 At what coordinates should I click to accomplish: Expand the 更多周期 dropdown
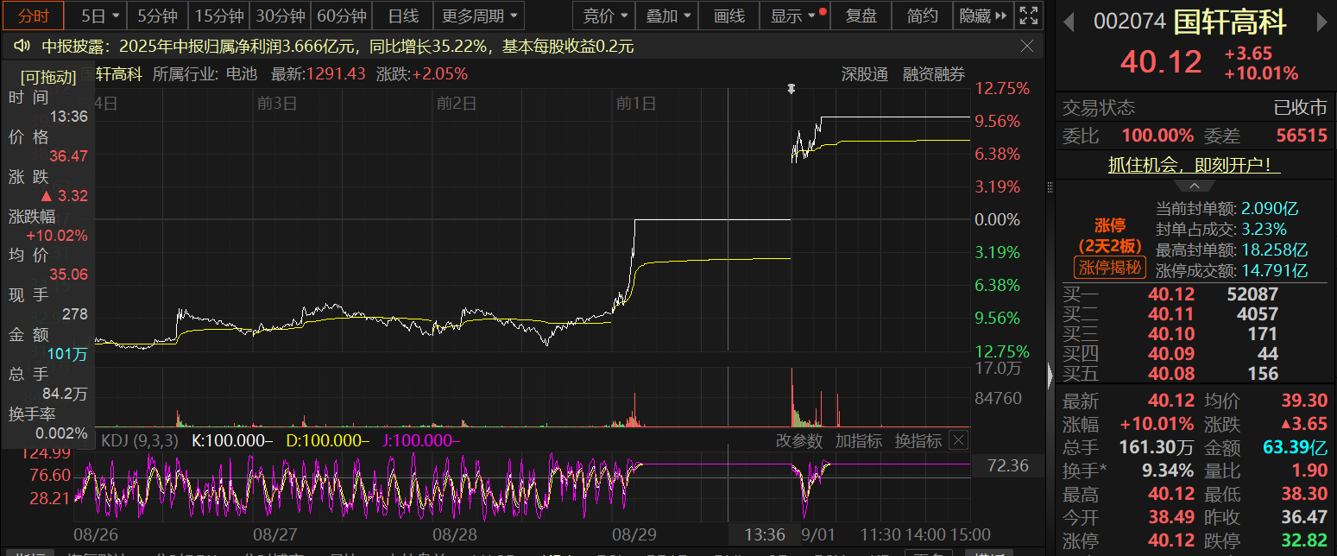[481, 16]
